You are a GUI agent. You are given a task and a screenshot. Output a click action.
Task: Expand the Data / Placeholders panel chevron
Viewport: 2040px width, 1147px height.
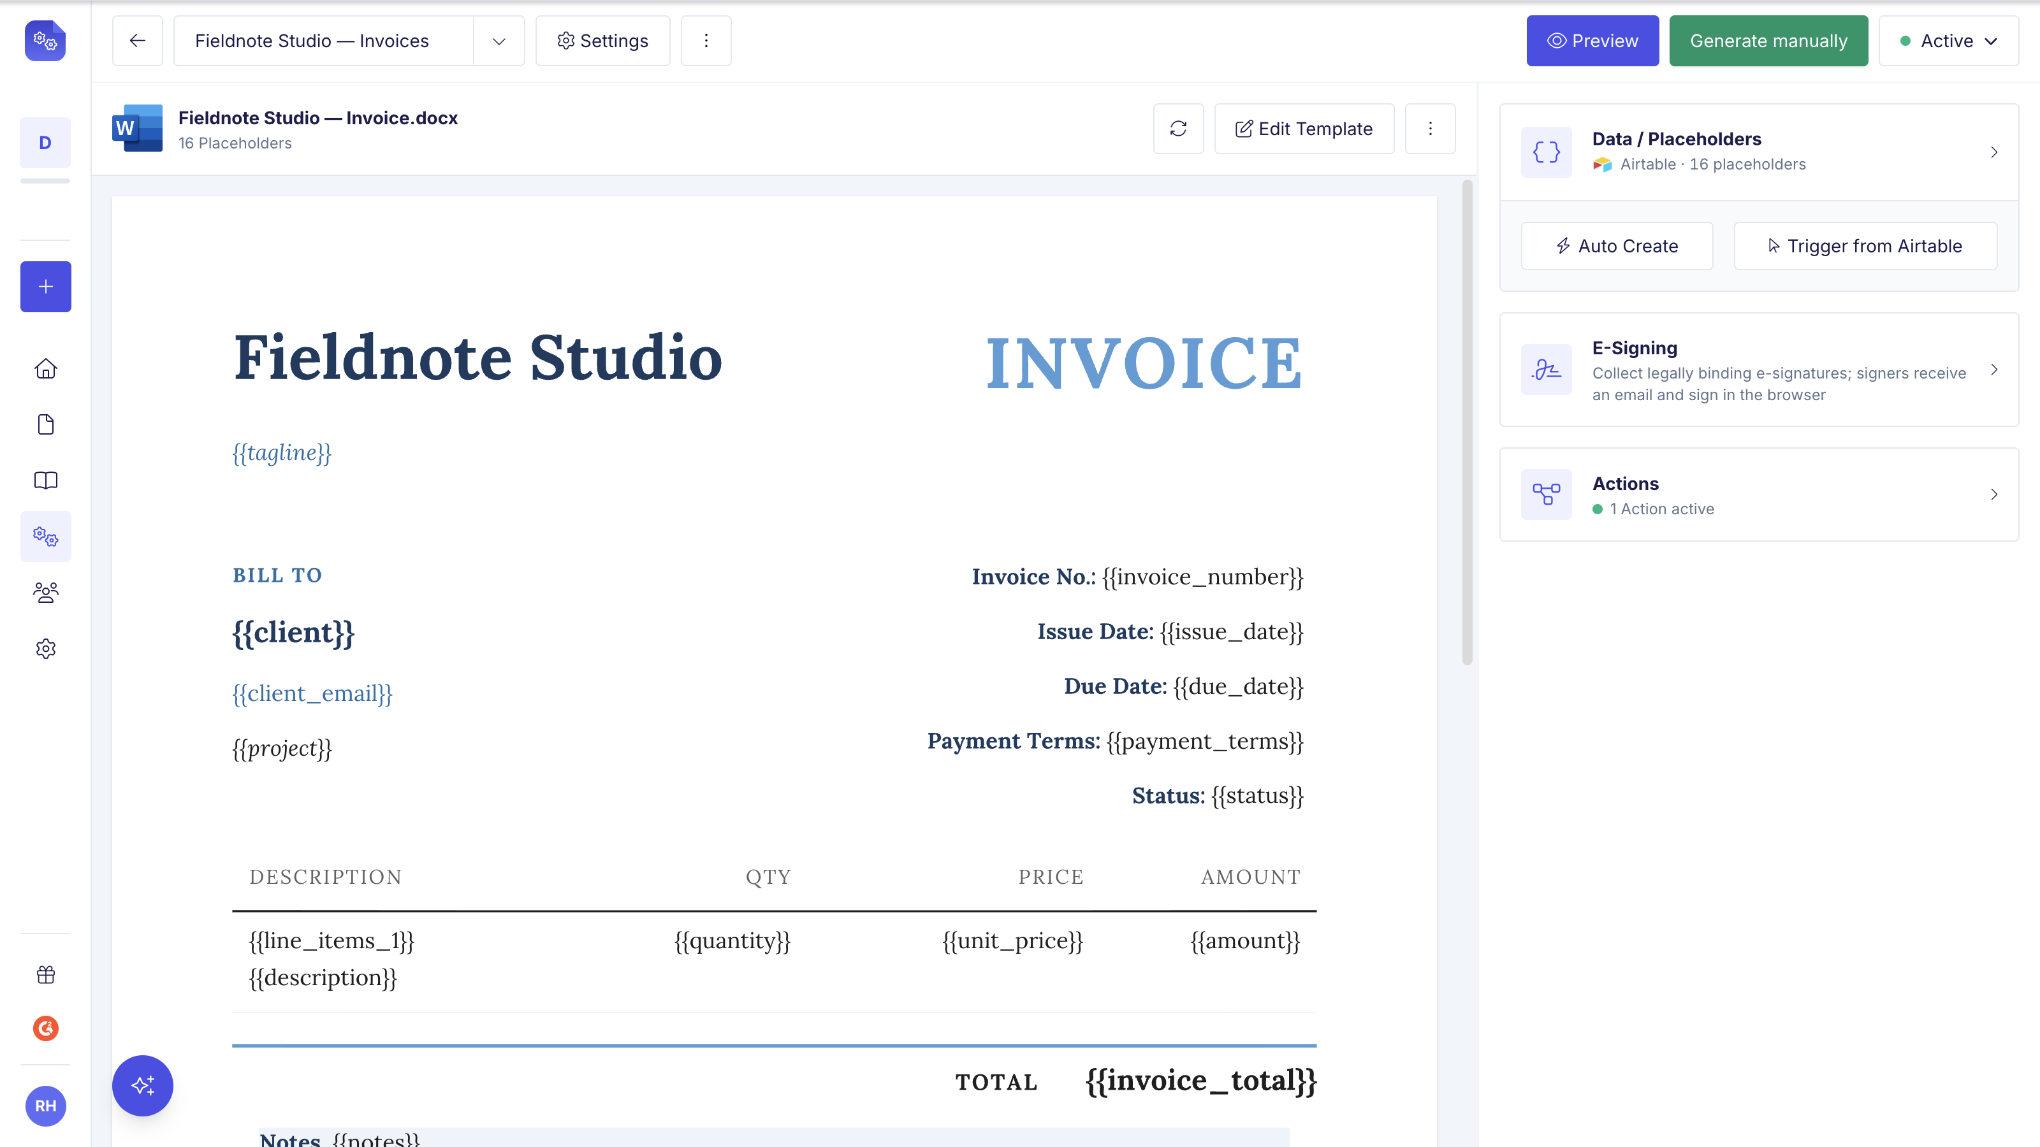pyautogui.click(x=1994, y=152)
